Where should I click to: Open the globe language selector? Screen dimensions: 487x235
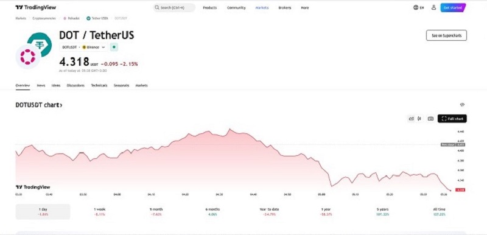(418, 7)
